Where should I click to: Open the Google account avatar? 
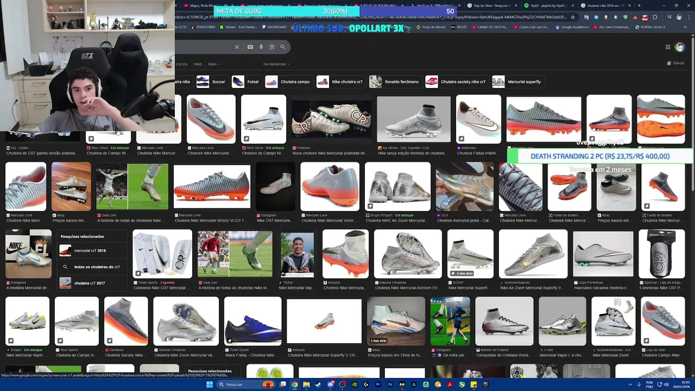pyautogui.click(x=680, y=47)
